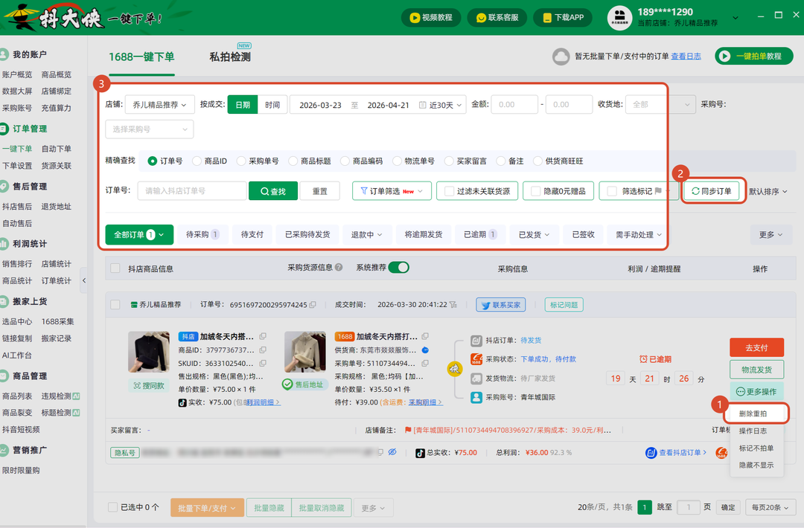This screenshot has width=804, height=528.
Task: Click the 隐私号 privacy number tag
Action: [124, 453]
